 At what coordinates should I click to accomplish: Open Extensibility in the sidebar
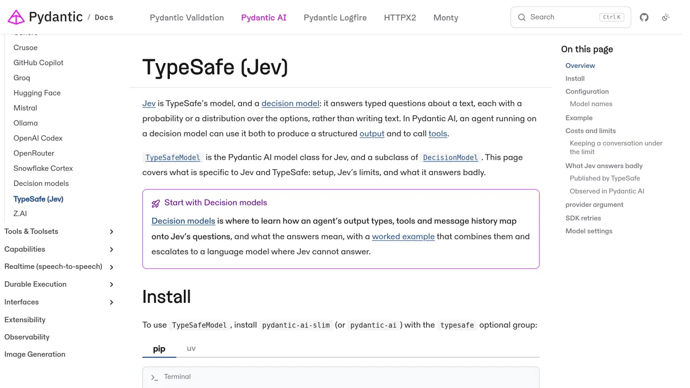(x=25, y=320)
